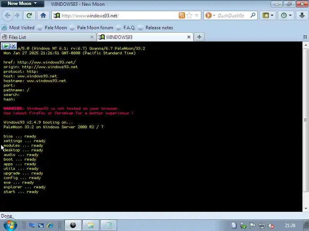
Task: Switch to the Files List tab
Action: tap(45, 37)
